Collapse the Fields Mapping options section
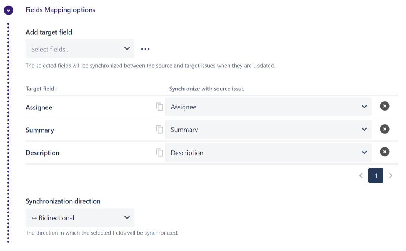Image resolution: width=406 pixels, height=251 pixels. pyautogui.click(x=9, y=10)
